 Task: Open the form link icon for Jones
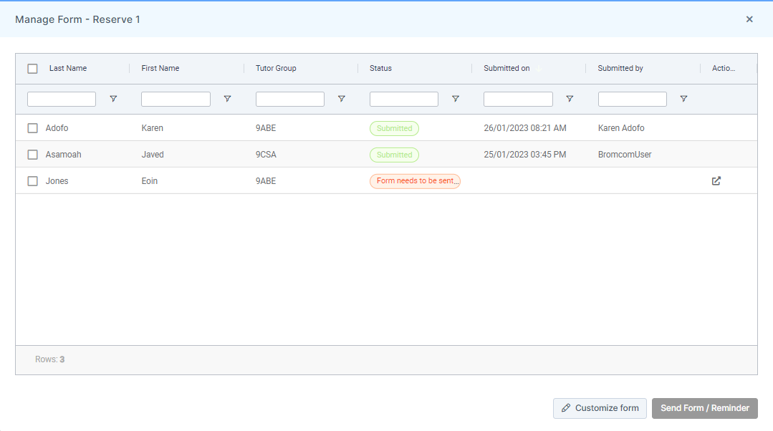pos(716,180)
